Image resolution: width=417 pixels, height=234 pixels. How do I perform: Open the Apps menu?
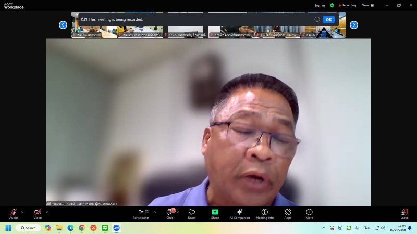click(288, 214)
